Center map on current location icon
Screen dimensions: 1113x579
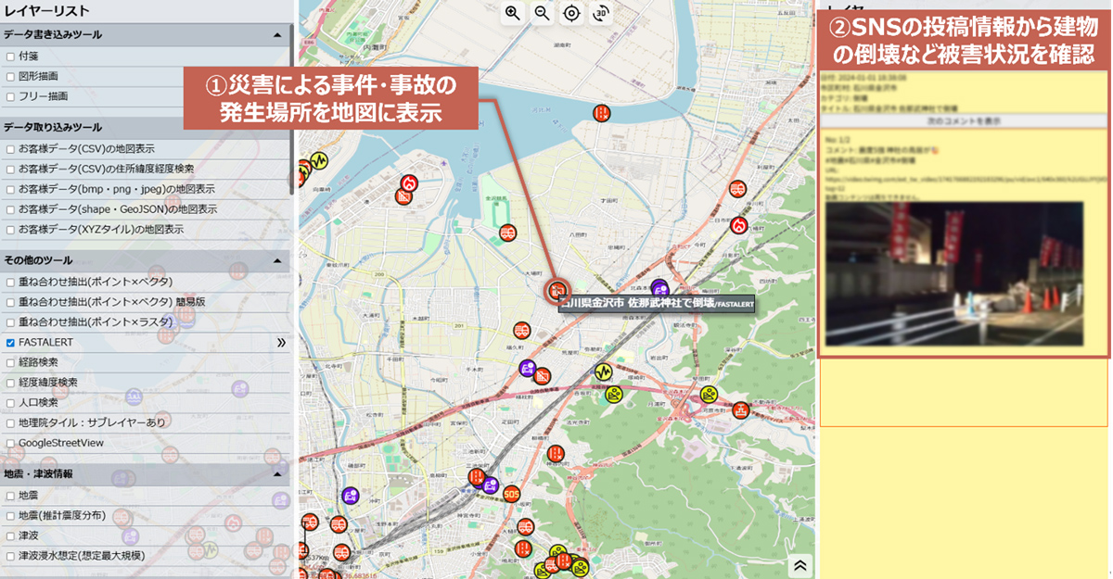pos(572,13)
